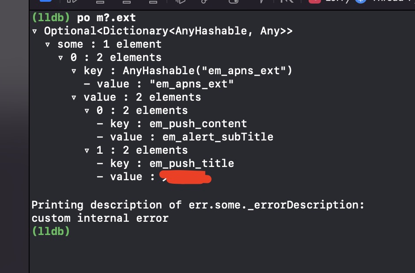415x273 pixels.
Task: Open the environment overrides icon
Action: (x=234, y=2)
